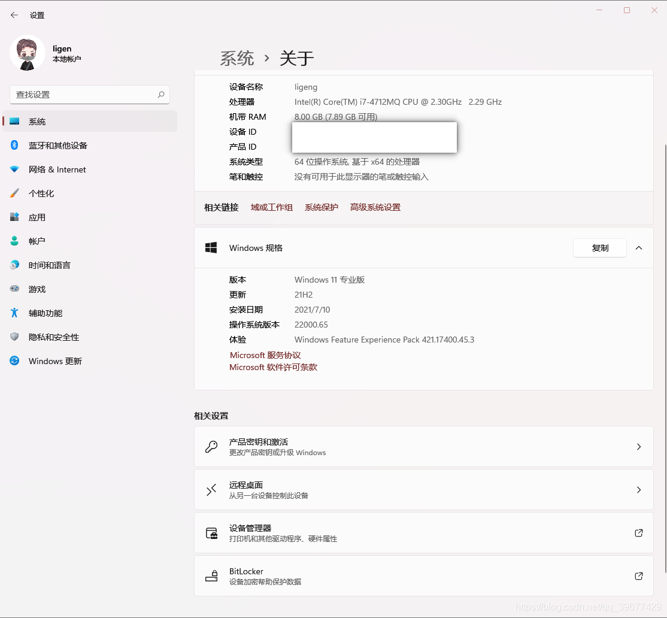
Task: Click the 设备管理器 device icon
Action: coord(211,533)
